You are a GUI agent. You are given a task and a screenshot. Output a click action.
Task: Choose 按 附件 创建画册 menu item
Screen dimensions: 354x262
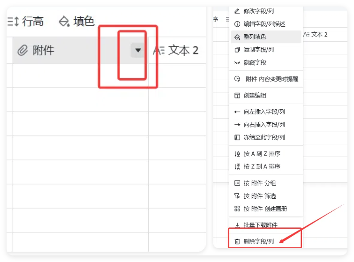[266, 209]
